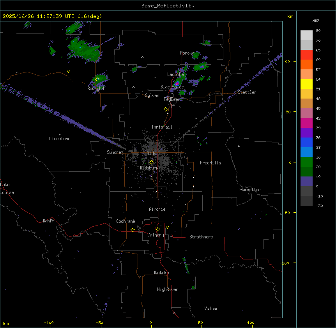The width and height of the screenshot is (336, 328).
Task: Click the purple 10 dBZ color swatch
Action: pos(306,182)
